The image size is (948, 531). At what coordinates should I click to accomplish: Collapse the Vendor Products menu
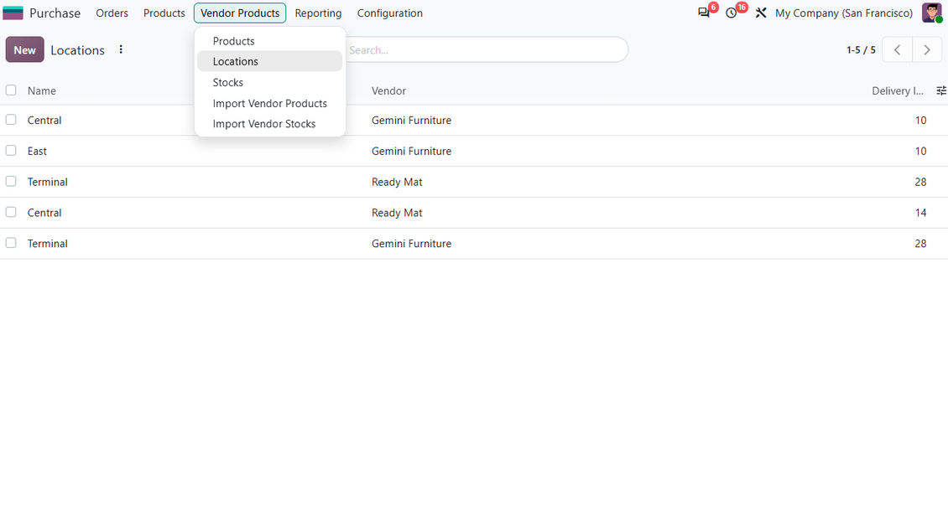click(x=240, y=13)
